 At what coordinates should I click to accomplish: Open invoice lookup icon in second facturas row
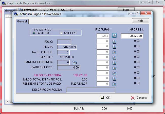tap(114, 42)
